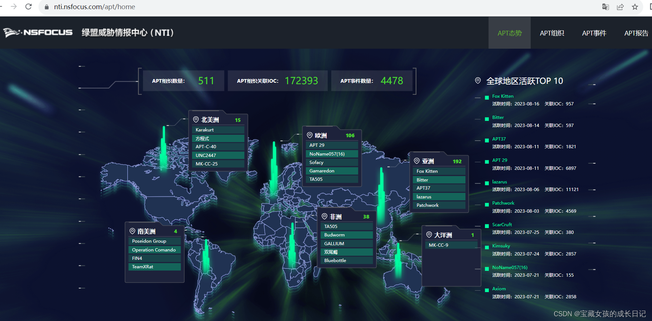Select MK-CC-9 in the 大洋洲 panel
Screen dimensions: 652x321
tap(452, 245)
